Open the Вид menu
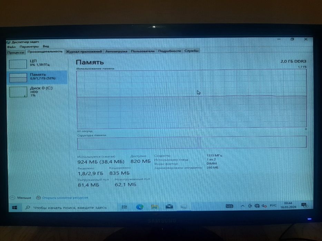 pyautogui.click(x=46, y=46)
